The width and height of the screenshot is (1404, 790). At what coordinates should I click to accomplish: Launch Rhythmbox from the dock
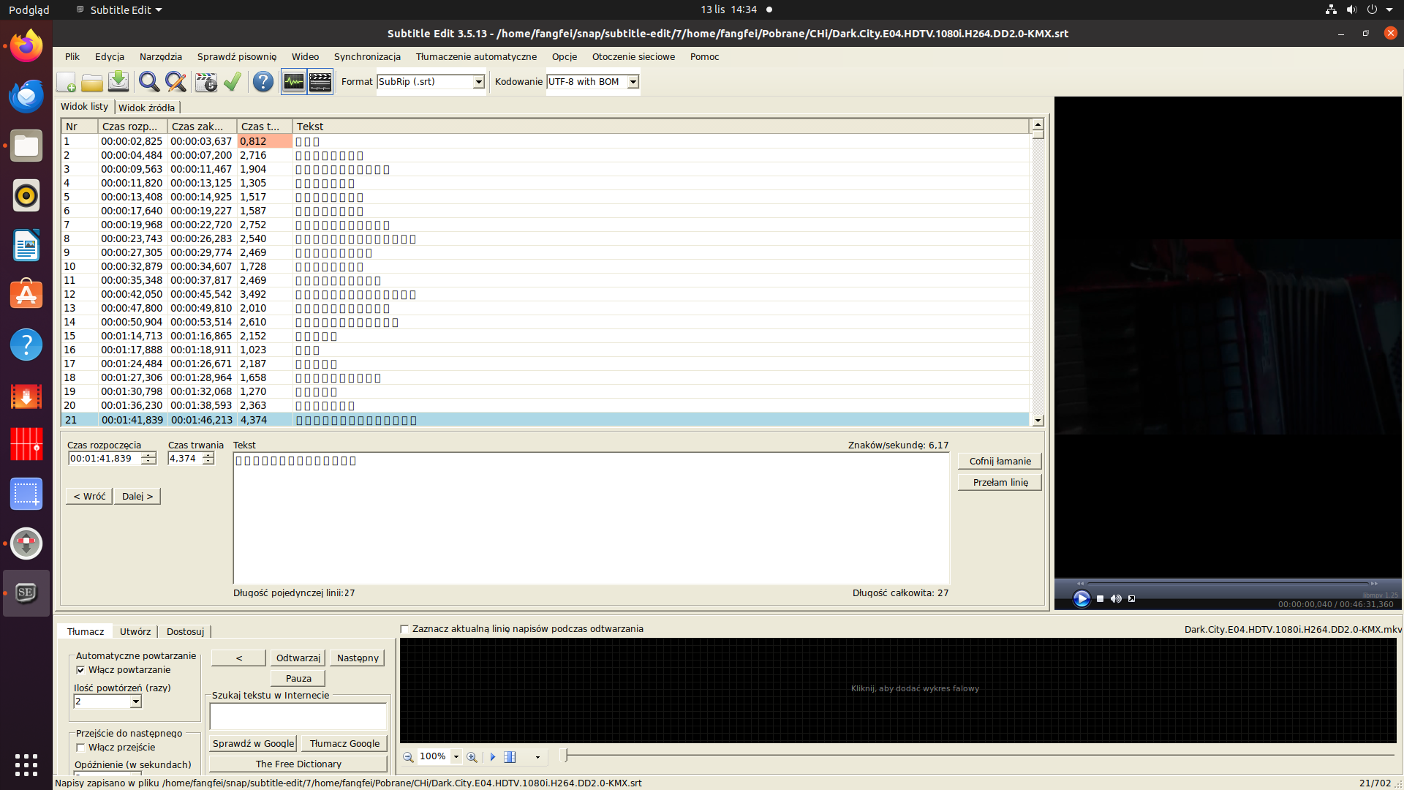[x=26, y=195]
